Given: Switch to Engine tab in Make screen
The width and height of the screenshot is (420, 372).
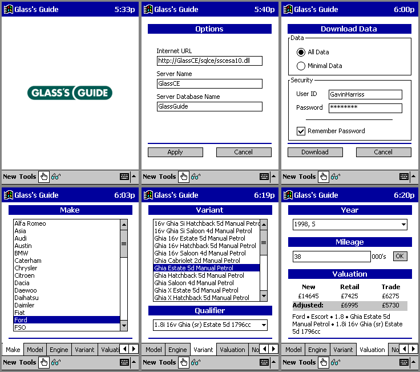Looking at the screenshot, I should [x=59, y=350].
